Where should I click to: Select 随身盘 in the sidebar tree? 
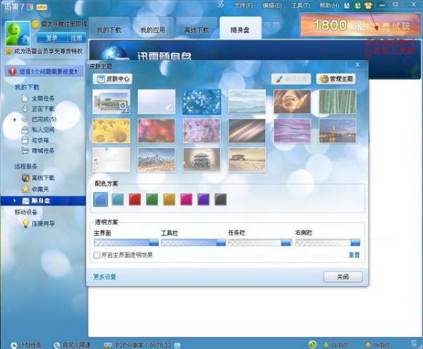[43, 201]
